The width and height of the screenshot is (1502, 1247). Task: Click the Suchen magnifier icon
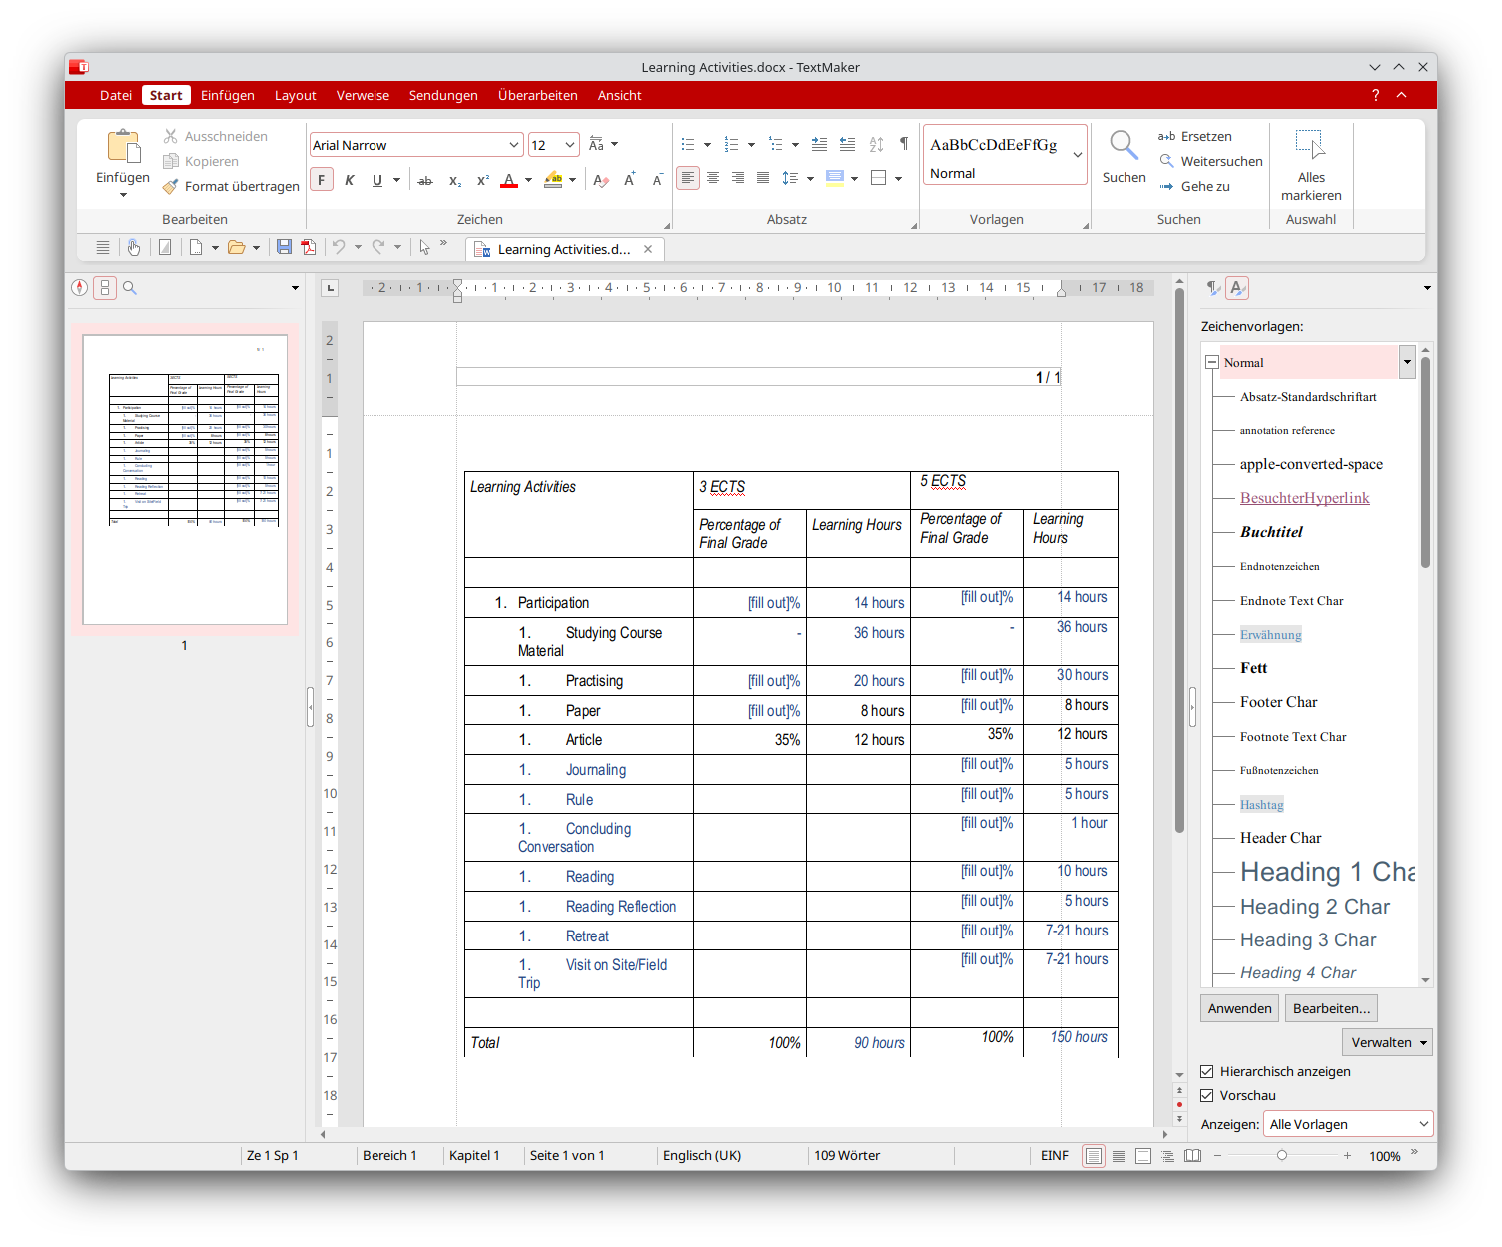click(1125, 146)
